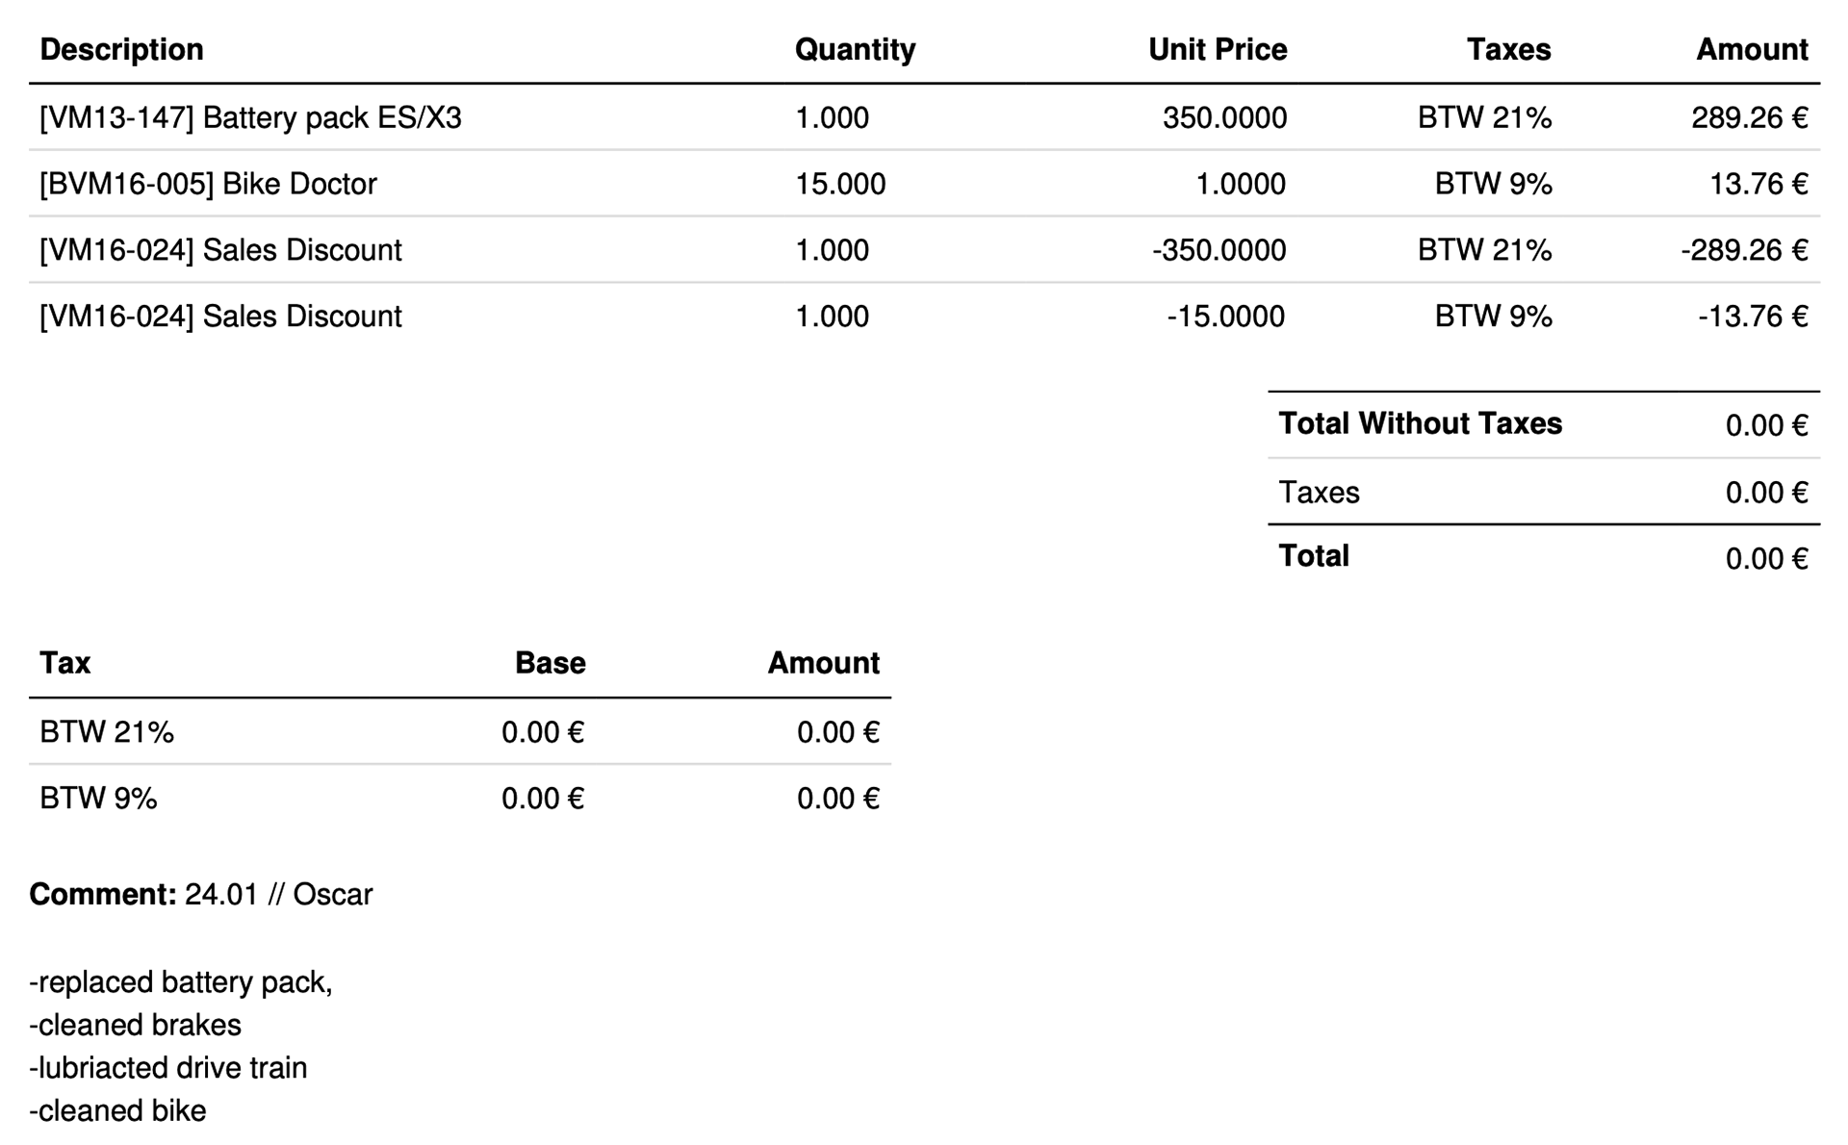Click the Total label in summary
Image resolution: width=1848 pixels, height=1145 pixels.
click(x=1314, y=556)
